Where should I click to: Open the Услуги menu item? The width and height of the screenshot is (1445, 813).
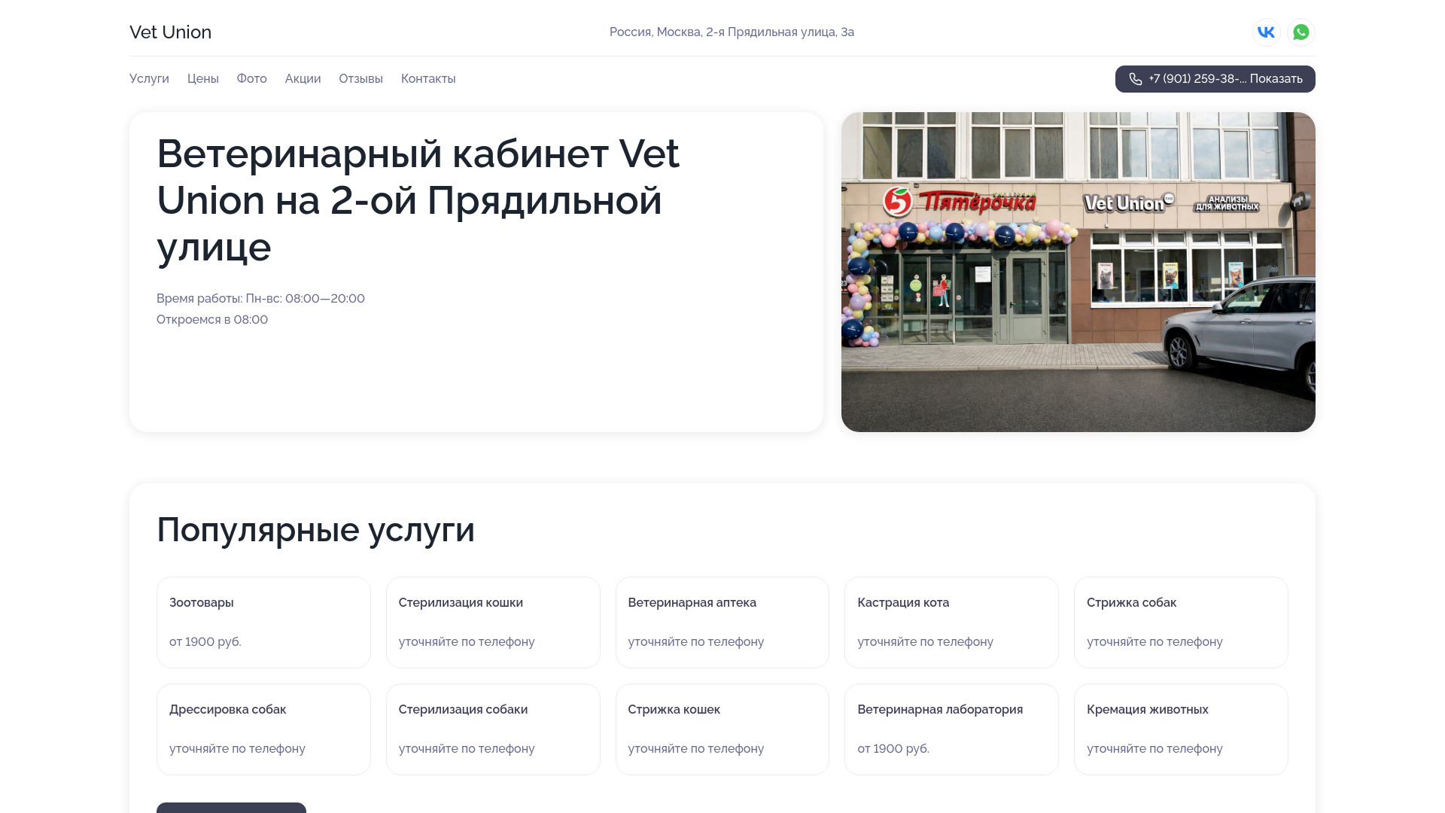click(149, 79)
